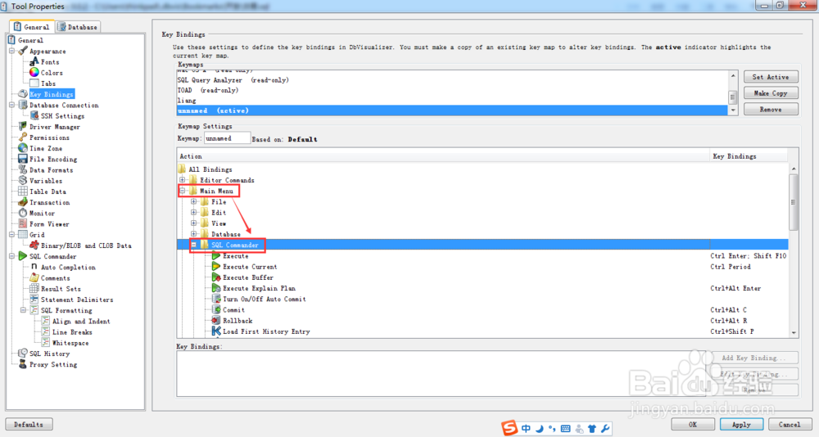Click the Variables dollar icon
The image size is (819, 437).
[x=22, y=181]
